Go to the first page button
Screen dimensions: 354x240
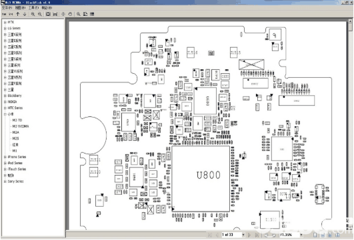coord(210,235)
